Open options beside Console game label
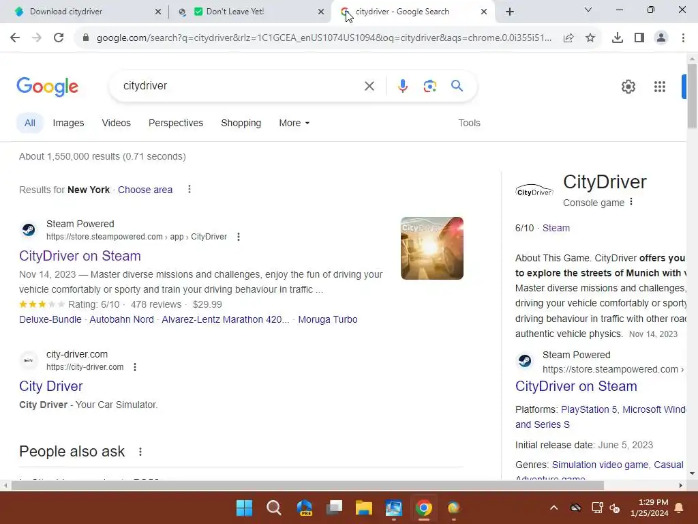Viewport: 698px width, 524px height. (x=631, y=202)
